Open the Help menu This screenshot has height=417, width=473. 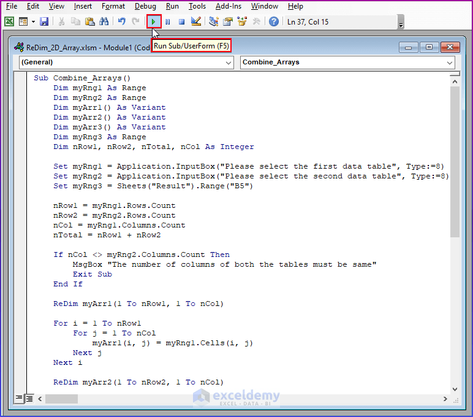tap(295, 6)
